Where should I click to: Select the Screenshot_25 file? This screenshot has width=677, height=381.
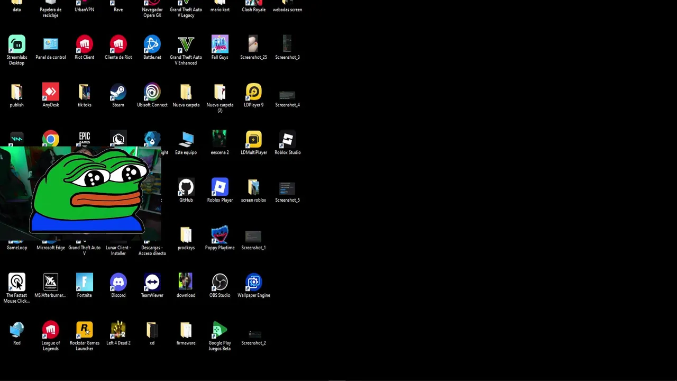coord(253,44)
